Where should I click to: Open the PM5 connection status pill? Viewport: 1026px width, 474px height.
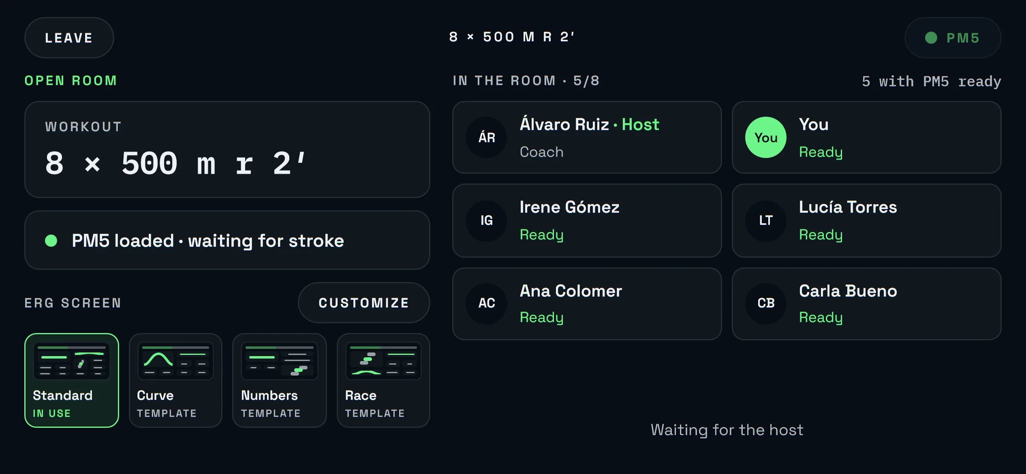(953, 38)
